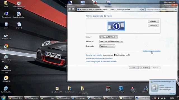Click the taskbar clock showing 11:14
Screen dimensions: 179x100
click(172, 98)
